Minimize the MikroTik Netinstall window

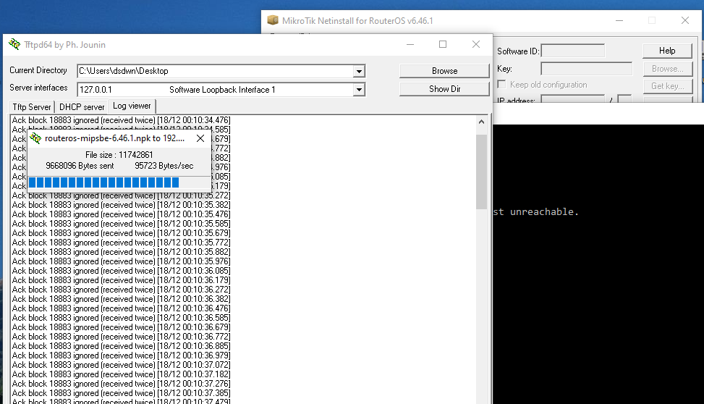[619, 20]
